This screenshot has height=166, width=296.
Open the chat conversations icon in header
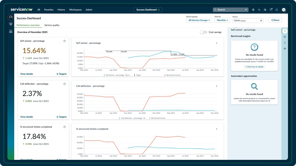click(x=259, y=10)
